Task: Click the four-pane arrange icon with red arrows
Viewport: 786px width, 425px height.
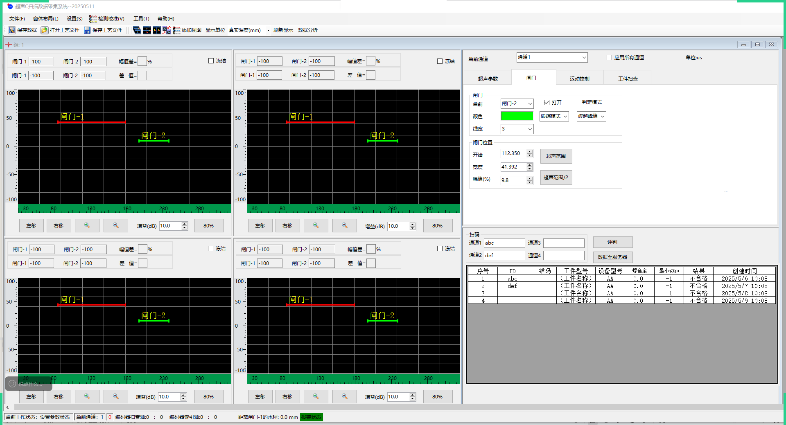Action: 167,30
